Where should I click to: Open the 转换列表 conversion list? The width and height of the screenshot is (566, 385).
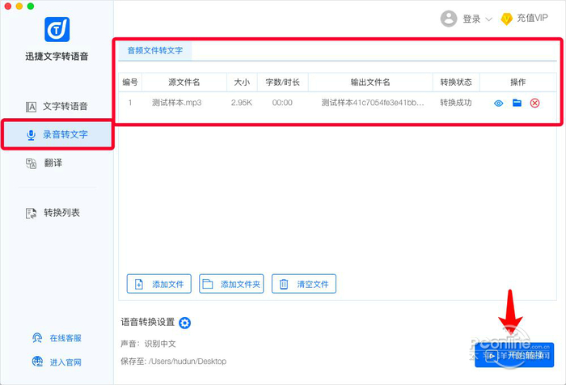click(x=53, y=213)
